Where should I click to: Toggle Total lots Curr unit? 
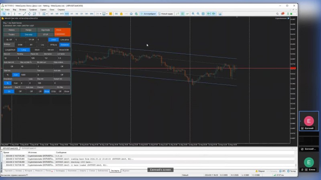point(16,75)
